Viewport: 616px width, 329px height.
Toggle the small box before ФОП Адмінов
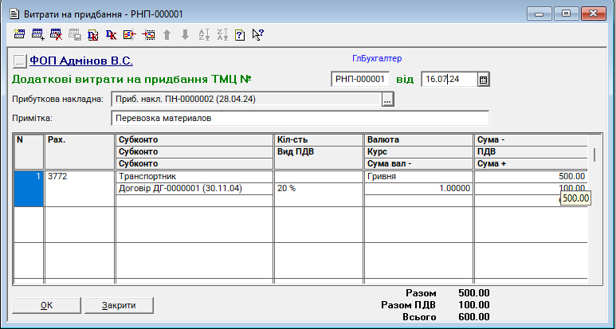click(20, 61)
